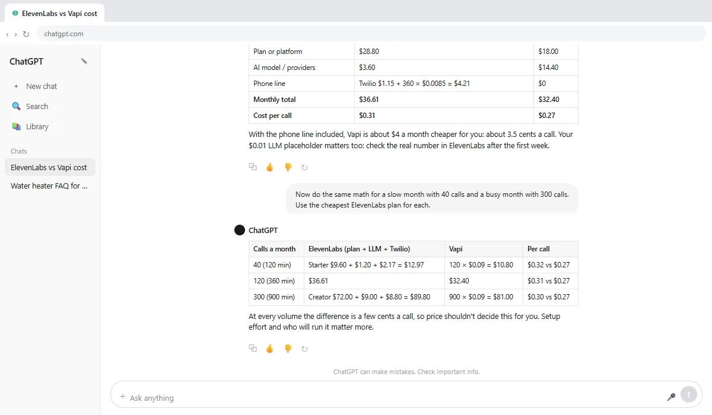Thumbs down the reply about Vapi being $4 cheaper

click(288, 167)
